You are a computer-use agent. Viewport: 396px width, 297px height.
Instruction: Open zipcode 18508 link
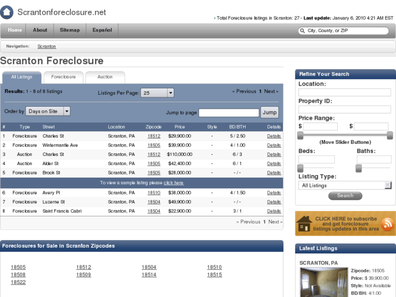[18, 275]
